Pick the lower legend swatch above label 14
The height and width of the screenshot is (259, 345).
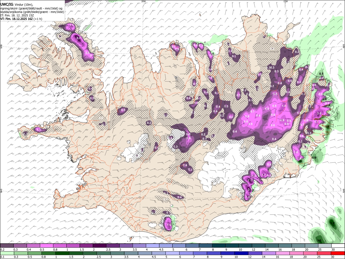pyautogui.click(x=269, y=253)
